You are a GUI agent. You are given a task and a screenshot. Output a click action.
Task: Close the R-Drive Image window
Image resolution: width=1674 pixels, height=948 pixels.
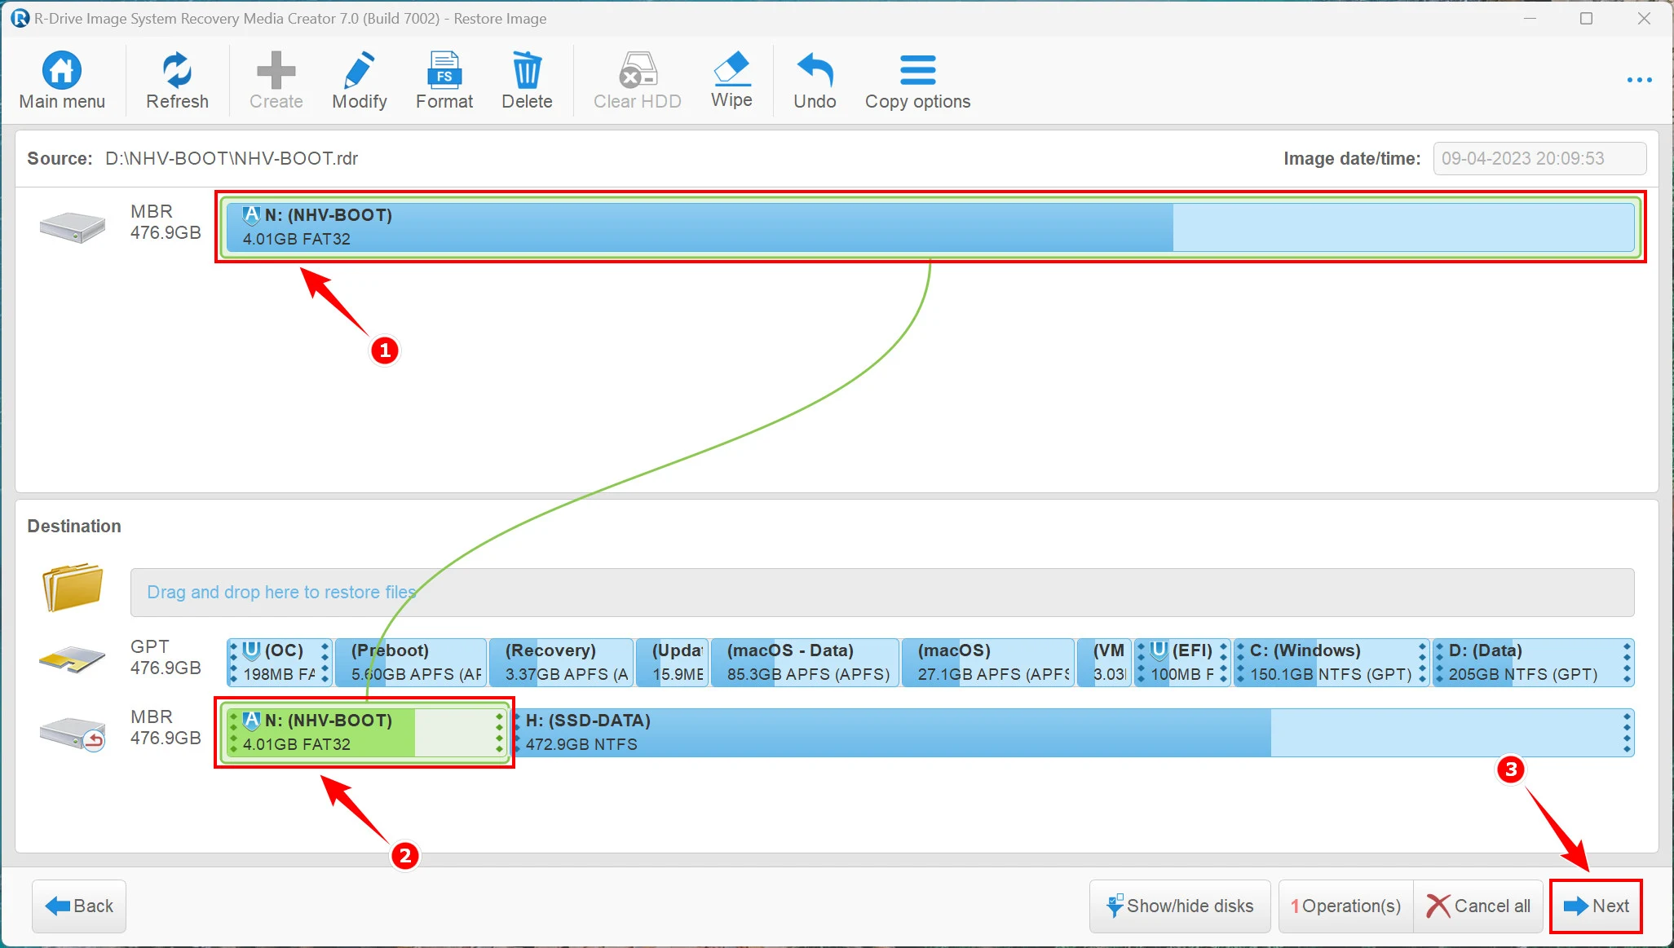tap(1644, 18)
